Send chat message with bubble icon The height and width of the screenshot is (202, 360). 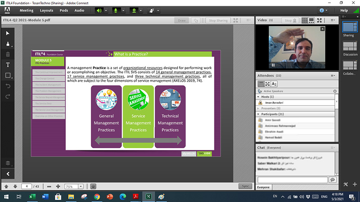coord(333,180)
